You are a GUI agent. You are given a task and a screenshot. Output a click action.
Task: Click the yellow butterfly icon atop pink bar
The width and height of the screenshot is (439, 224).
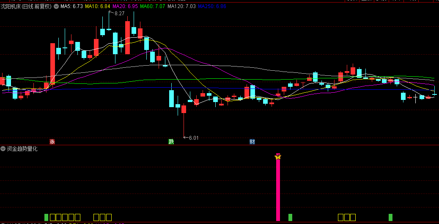(x=278, y=157)
